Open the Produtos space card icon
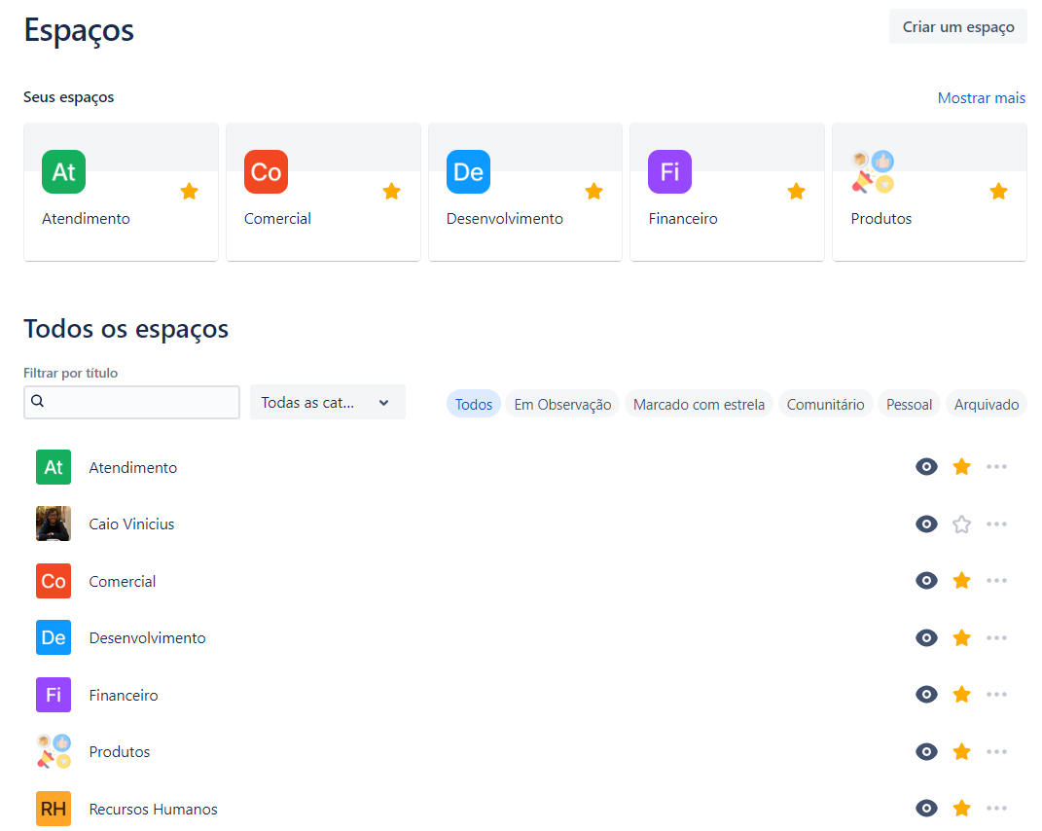This screenshot has height=831, width=1042. [x=873, y=171]
